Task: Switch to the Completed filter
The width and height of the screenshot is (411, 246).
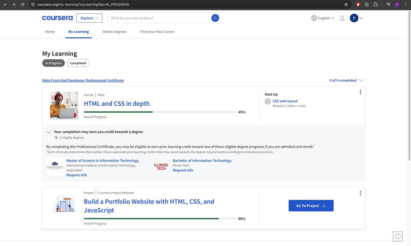Action: coord(78,63)
